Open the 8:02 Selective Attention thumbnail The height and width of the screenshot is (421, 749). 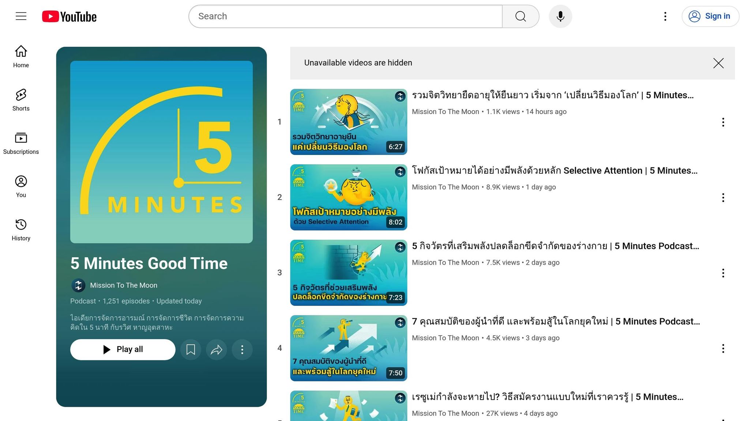(349, 197)
